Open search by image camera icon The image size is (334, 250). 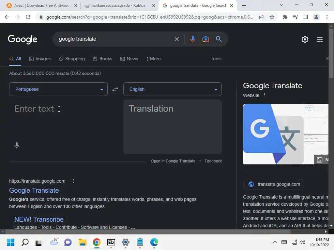point(205,39)
